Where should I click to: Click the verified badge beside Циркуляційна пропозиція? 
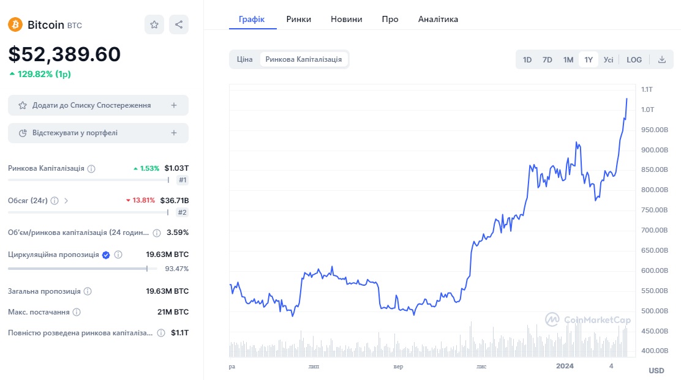pyautogui.click(x=106, y=255)
